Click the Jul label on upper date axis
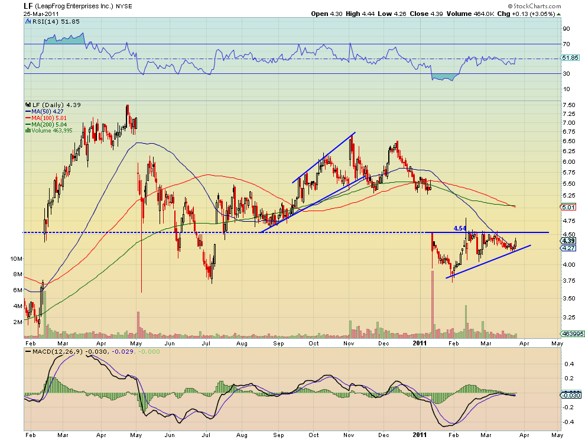The width and height of the screenshot is (585, 440). (x=206, y=343)
